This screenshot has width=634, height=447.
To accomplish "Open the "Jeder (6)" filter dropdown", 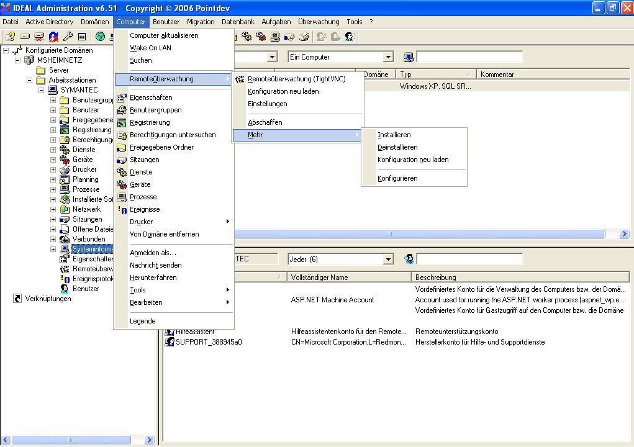I will coord(388,259).
